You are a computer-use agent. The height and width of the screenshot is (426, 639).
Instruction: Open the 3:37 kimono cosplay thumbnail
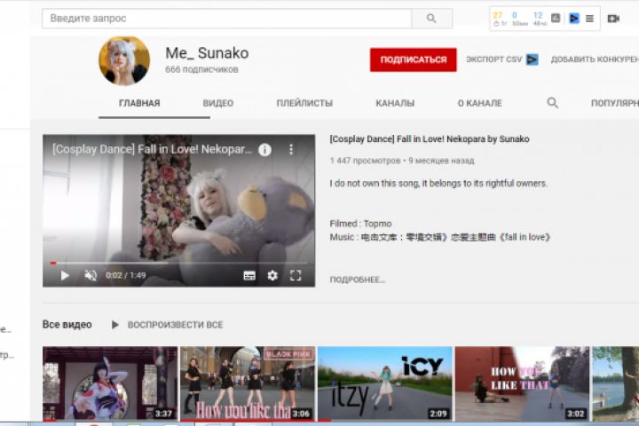[x=110, y=383]
